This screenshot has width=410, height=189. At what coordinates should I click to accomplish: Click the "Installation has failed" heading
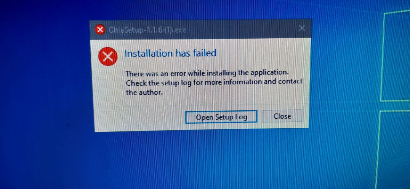pyautogui.click(x=170, y=53)
